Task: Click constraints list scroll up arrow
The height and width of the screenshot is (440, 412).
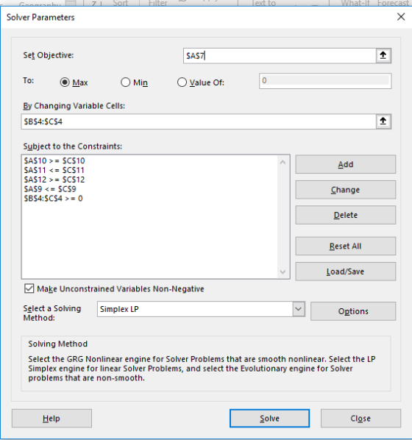Action: pos(283,162)
